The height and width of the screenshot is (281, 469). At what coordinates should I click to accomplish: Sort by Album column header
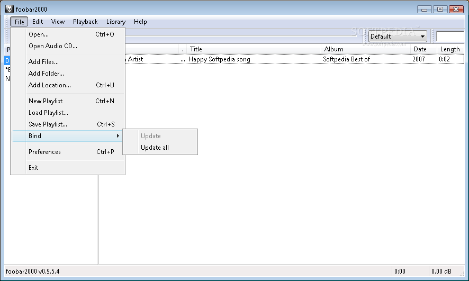(x=365, y=49)
